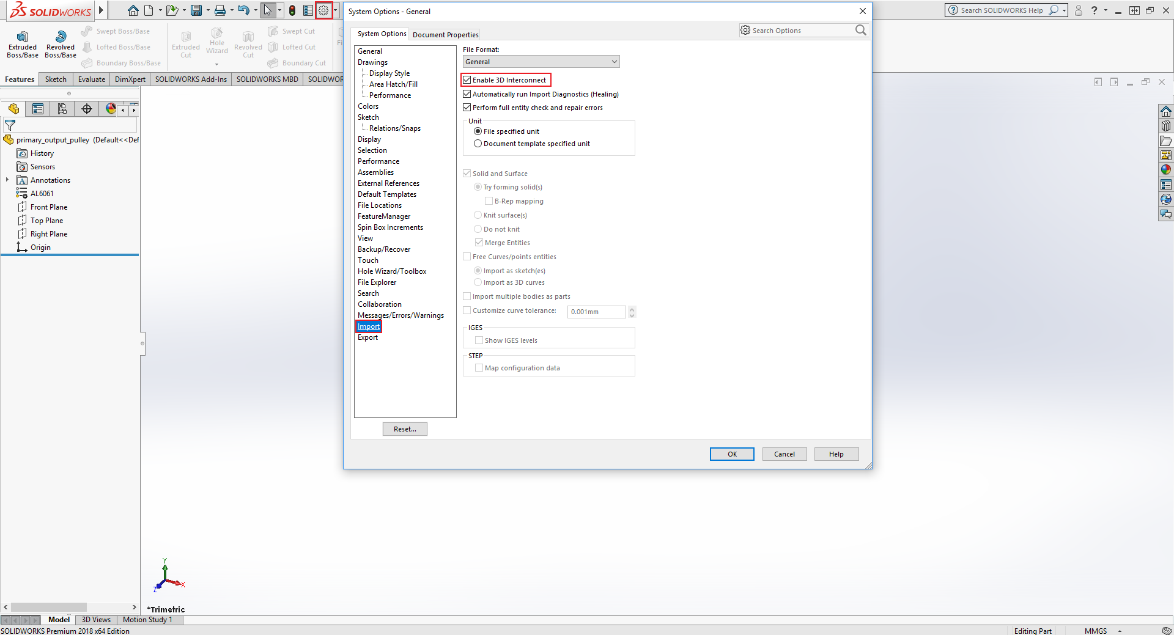
Task: Open the ConfigurationManager tab icon
Action: point(62,109)
